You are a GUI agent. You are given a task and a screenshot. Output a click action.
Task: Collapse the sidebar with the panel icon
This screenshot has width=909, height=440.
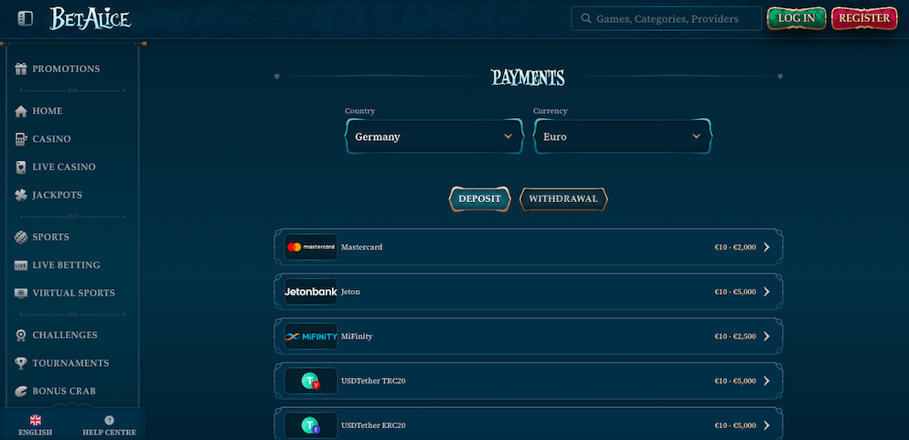pos(26,18)
